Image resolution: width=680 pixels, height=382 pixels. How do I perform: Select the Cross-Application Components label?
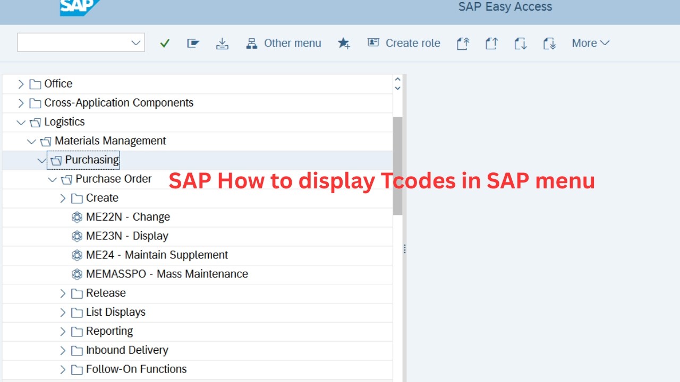[x=119, y=103]
